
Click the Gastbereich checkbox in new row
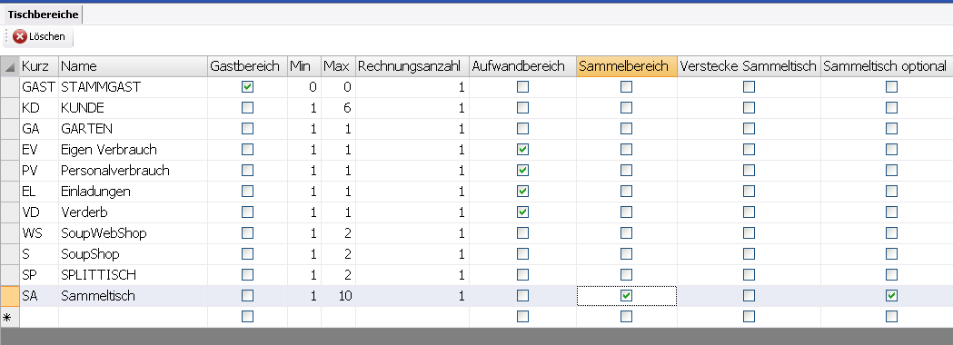coord(247,317)
